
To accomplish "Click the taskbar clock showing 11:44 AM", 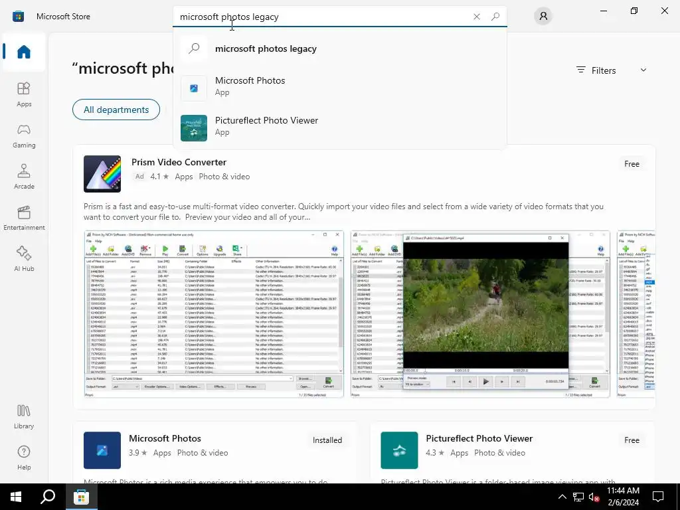I will (x=623, y=497).
